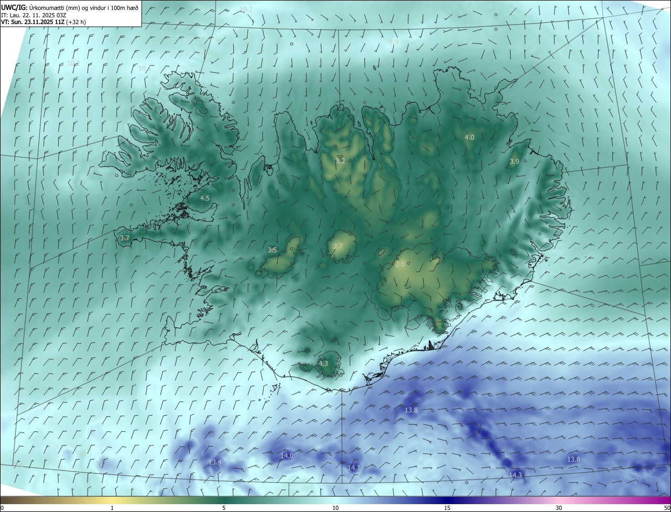
Task: Click the 4.3 value label on the map
Action: click(x=323, y=364)
